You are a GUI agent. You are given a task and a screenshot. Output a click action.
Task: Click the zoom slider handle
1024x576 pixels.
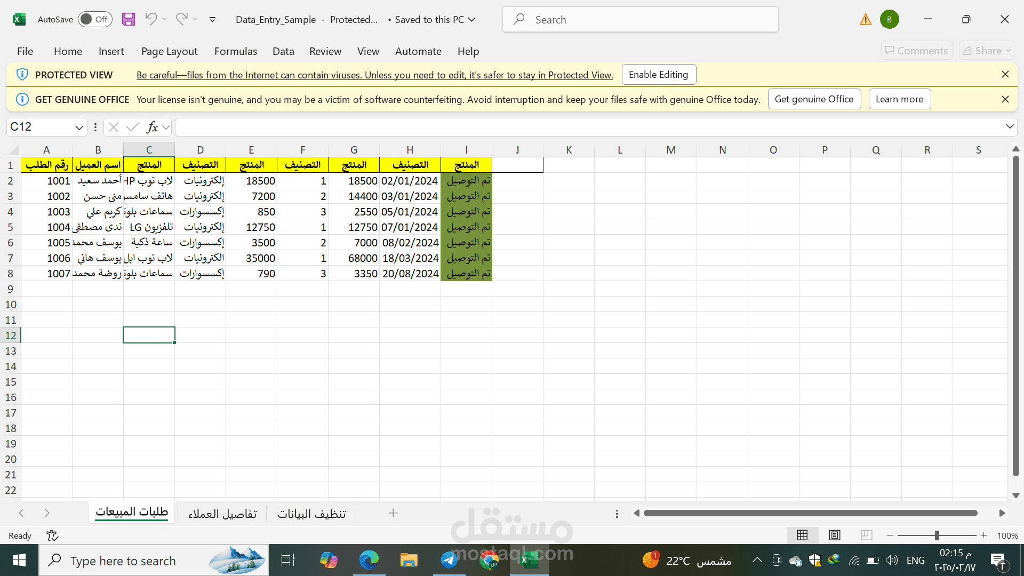coord(937,535)
